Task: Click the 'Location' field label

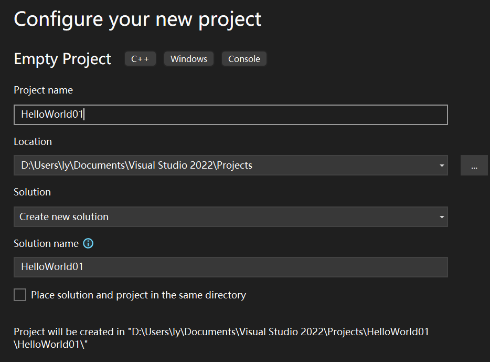Action: point(33,142)
